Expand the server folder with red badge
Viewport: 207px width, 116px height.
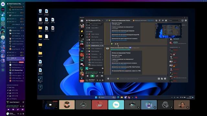[x=3, y=47]
